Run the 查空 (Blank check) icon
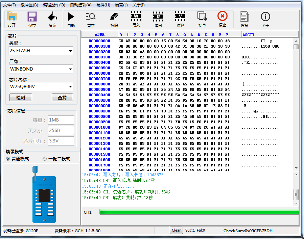Screen dimensions: 304x239 pos(91,17)
